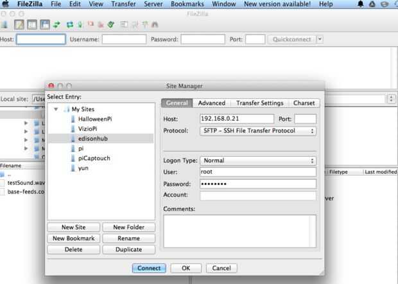
Task: Toggle the message log display icon
Action: coord(19,24)
